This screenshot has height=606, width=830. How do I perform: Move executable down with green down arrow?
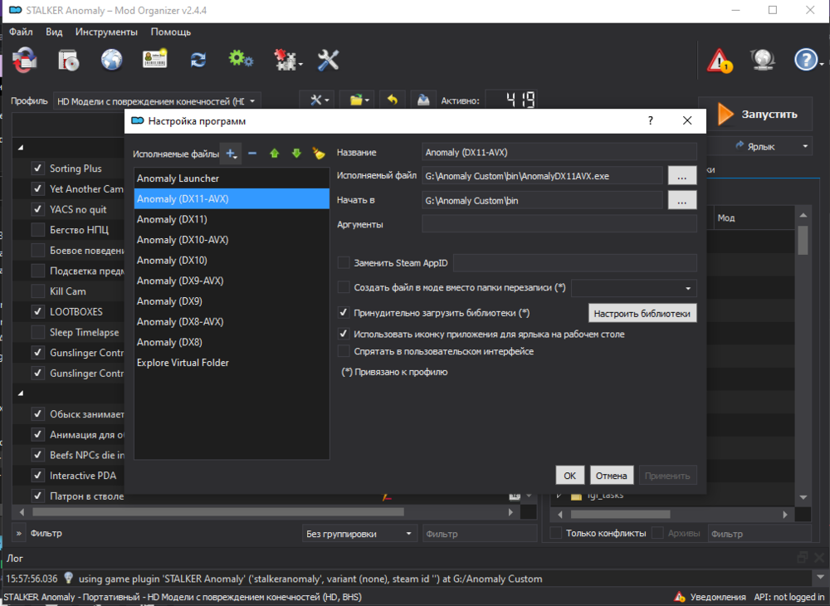point(295,154)
